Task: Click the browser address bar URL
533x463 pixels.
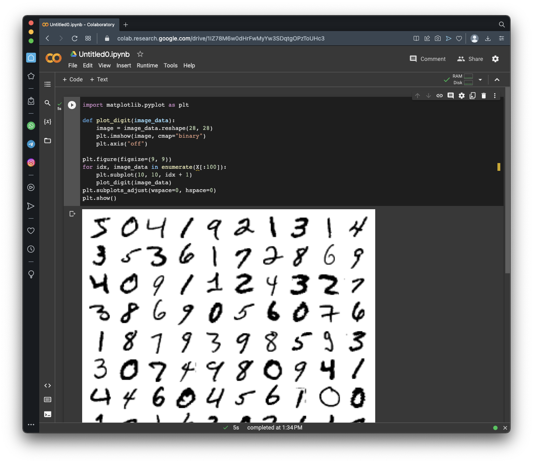Action: click(x=221, y=38)
